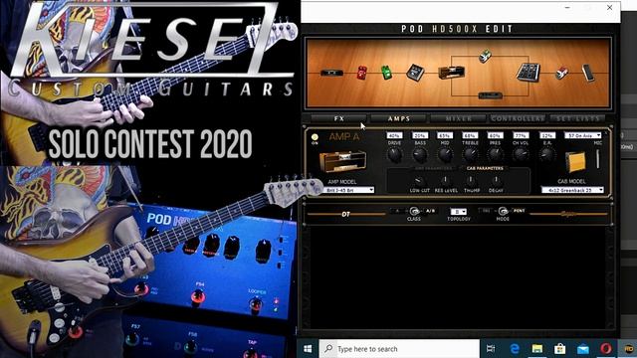Select the amp head block in the signal chain
The height and width of the screenshot is (358, 637).
451,73
